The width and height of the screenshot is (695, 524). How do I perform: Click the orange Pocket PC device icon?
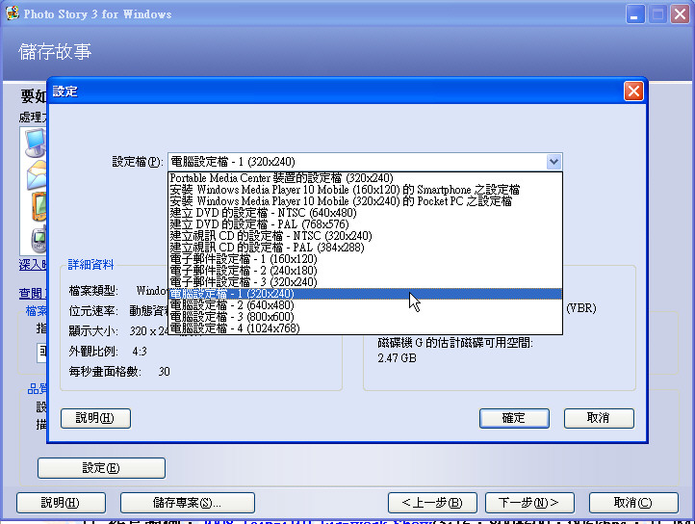[x=39, y=206]
